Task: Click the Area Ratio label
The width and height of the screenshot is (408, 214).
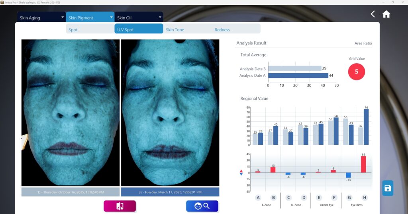Action: (363, 43)
